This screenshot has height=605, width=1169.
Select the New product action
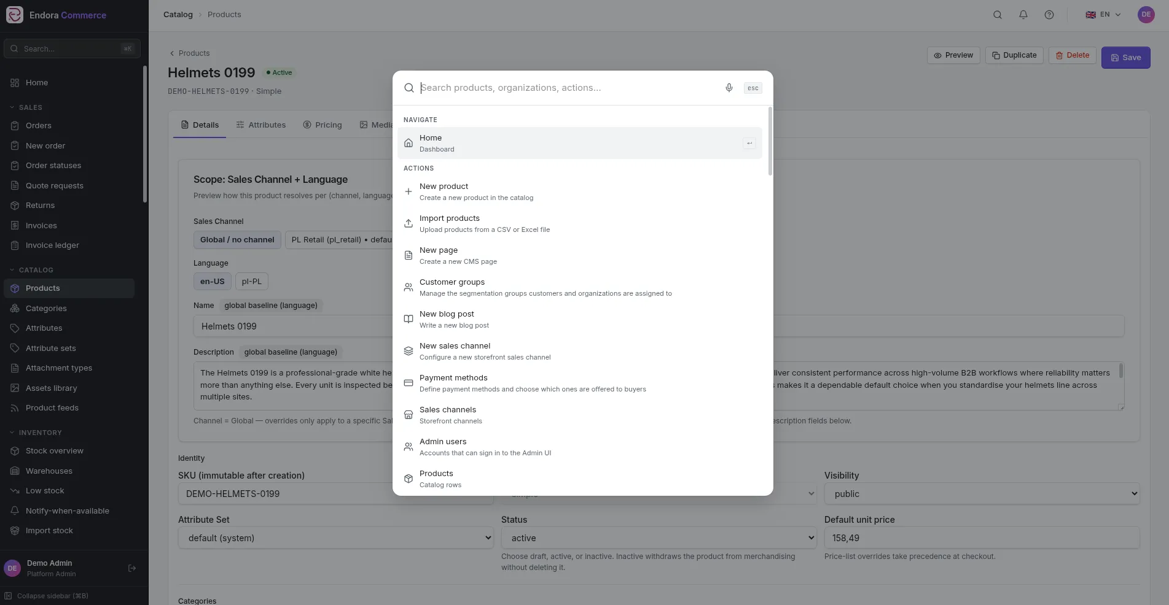point(579,191)
